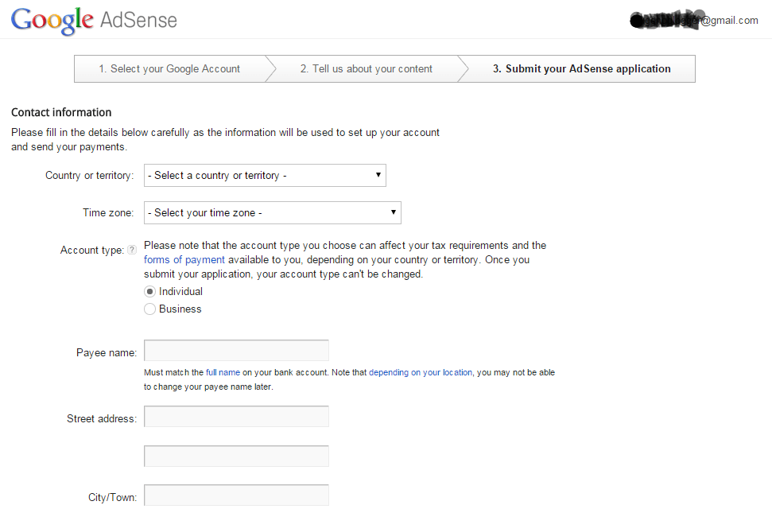Follow the depending on your location link
Screen dimensions: 772x509
[x=421, y=372]
